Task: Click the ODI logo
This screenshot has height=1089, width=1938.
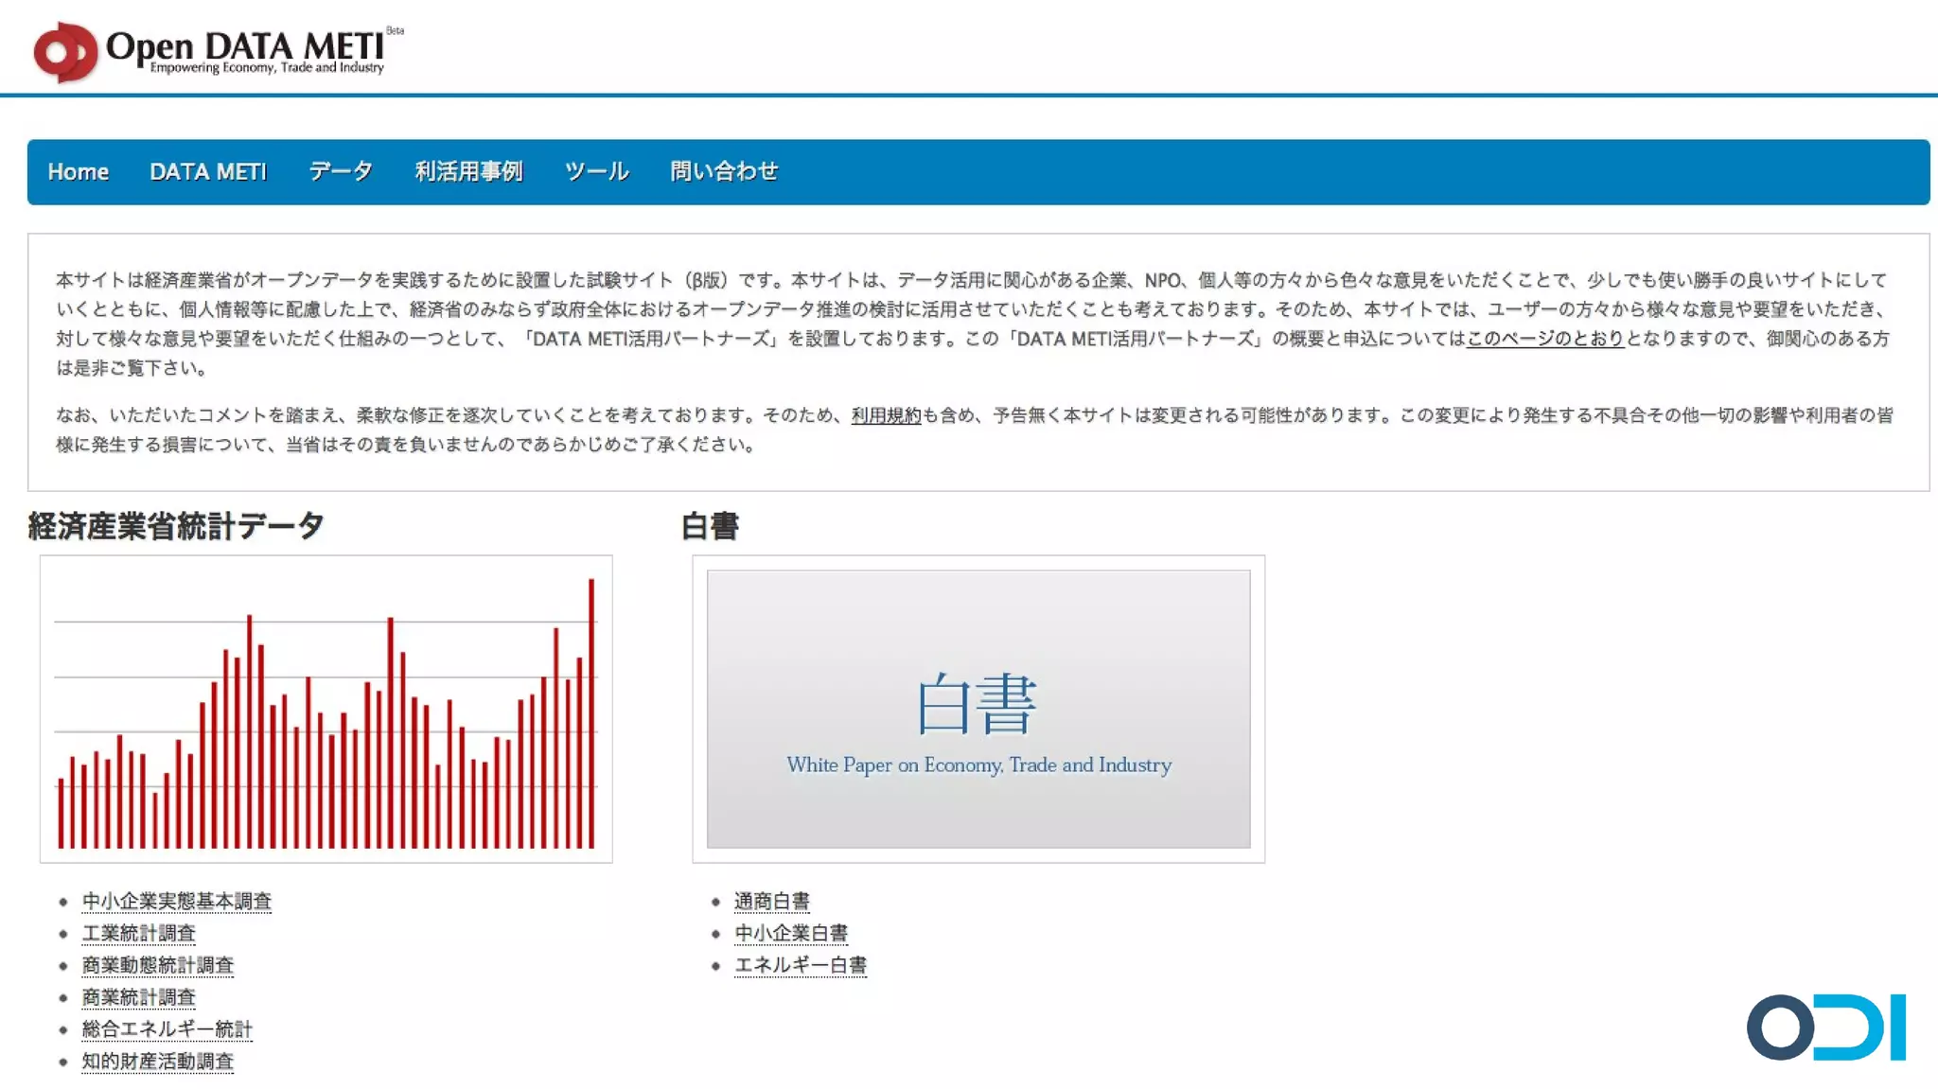Action: pyautogui.click(x=1825, y=1027)
